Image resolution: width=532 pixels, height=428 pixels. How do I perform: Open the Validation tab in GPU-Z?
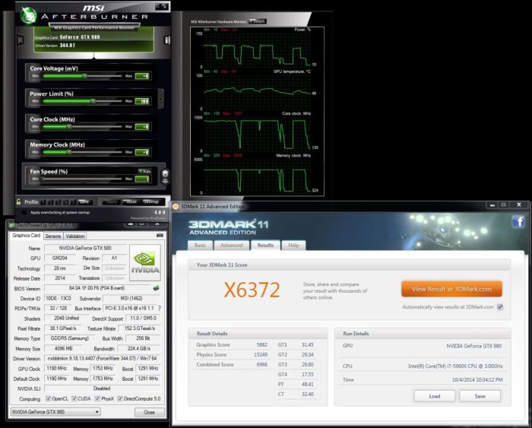(x=75, y=236)
